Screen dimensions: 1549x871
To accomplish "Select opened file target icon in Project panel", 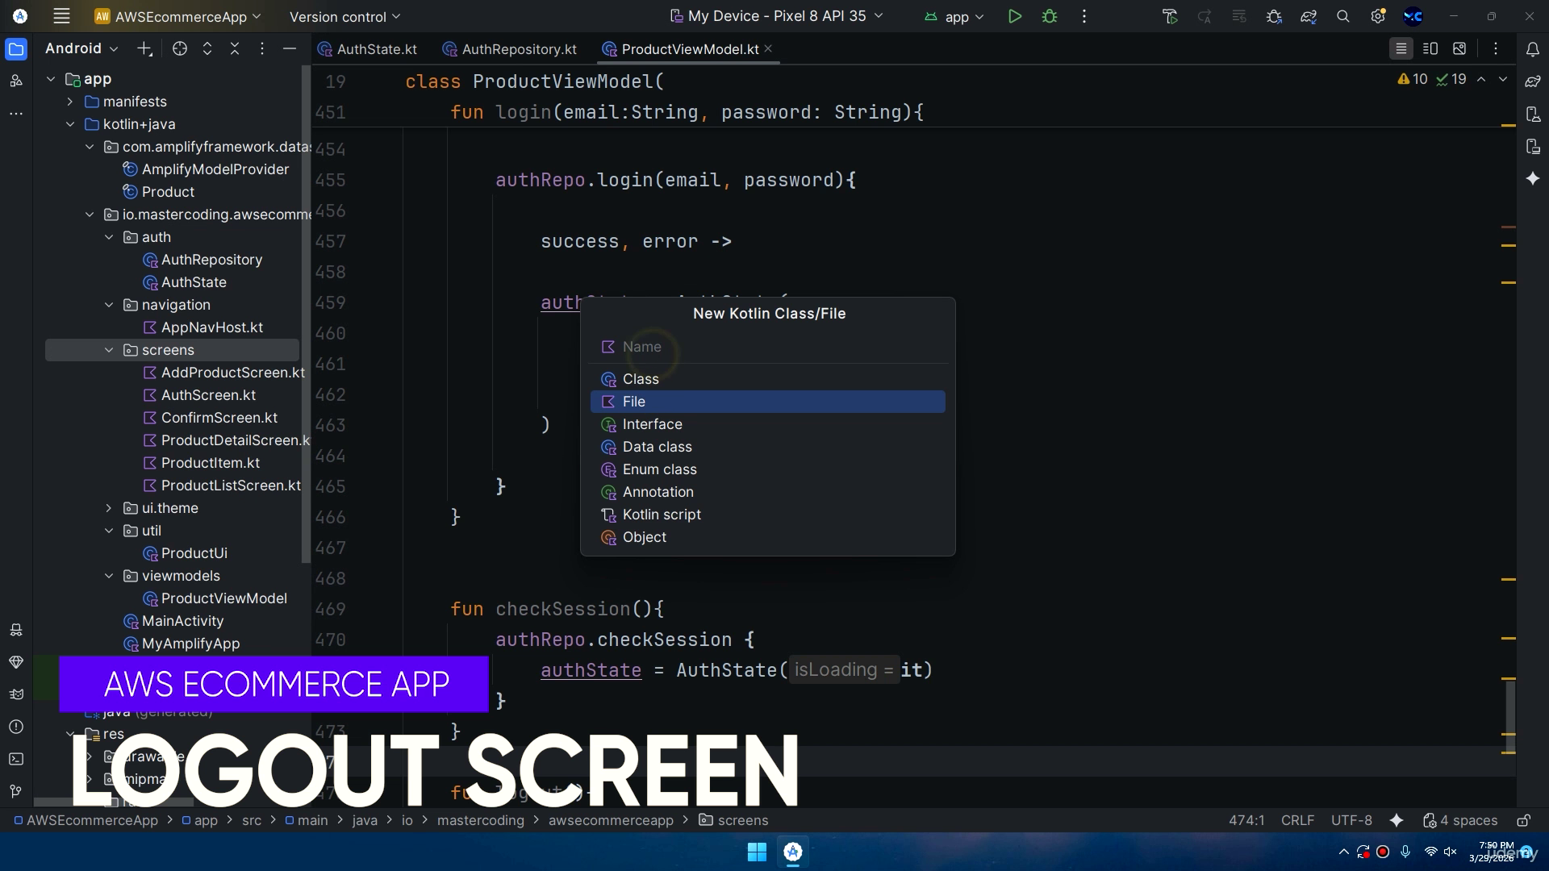I will click(180, 49).
